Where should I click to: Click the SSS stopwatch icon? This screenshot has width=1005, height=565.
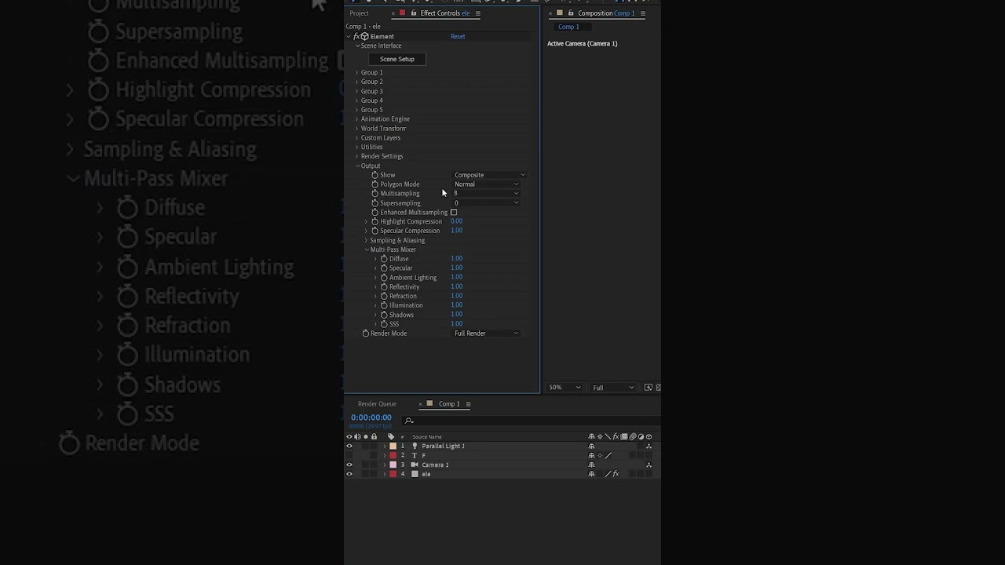pyautogui.click(x=384, y=324)
